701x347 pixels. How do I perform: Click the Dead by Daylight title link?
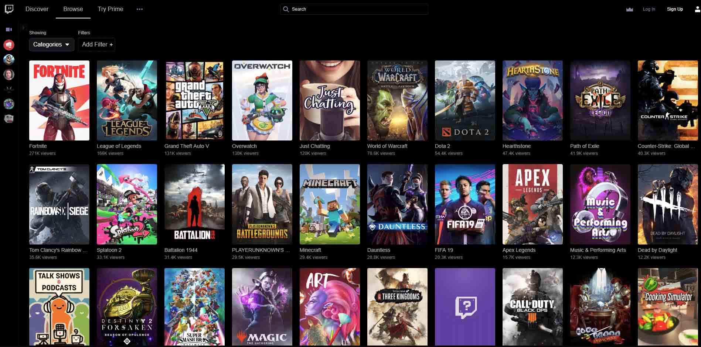657,250
